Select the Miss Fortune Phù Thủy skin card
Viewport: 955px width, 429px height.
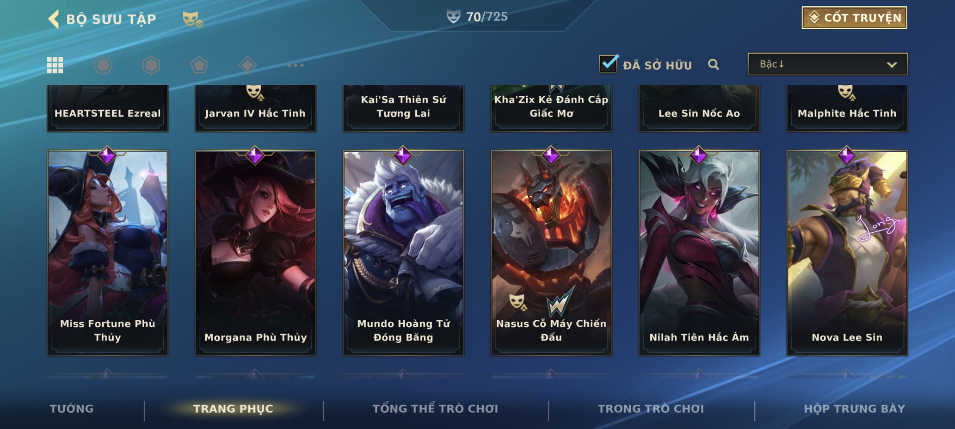[107, 253]
